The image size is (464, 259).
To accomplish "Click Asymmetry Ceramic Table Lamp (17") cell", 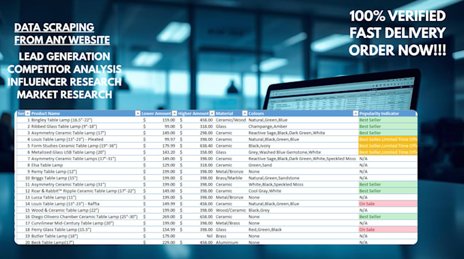I will click(85, 133).
